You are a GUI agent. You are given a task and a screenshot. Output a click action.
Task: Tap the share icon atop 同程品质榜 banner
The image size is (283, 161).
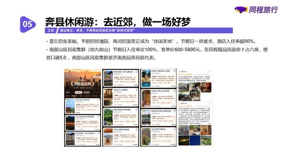(x=98, y=74)
